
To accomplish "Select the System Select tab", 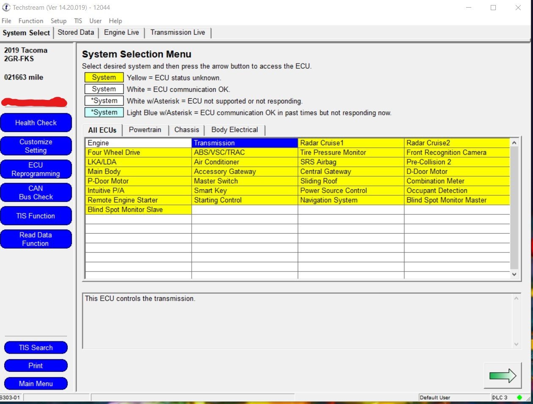I will (x=26, y=33).
